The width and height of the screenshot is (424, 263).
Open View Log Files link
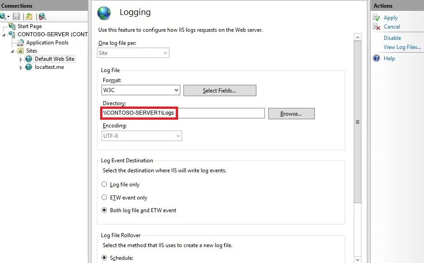click(402, 47)
